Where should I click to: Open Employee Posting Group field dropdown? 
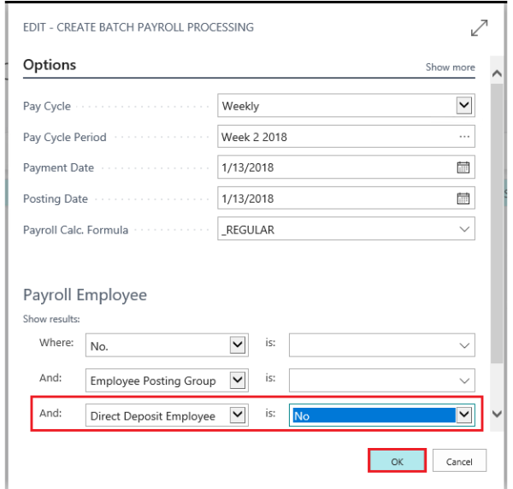point(238,380)
